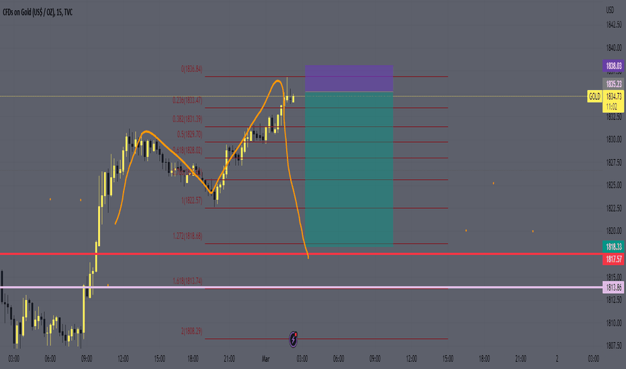Click the 1820.00 price axis label

tap(614, 231)
